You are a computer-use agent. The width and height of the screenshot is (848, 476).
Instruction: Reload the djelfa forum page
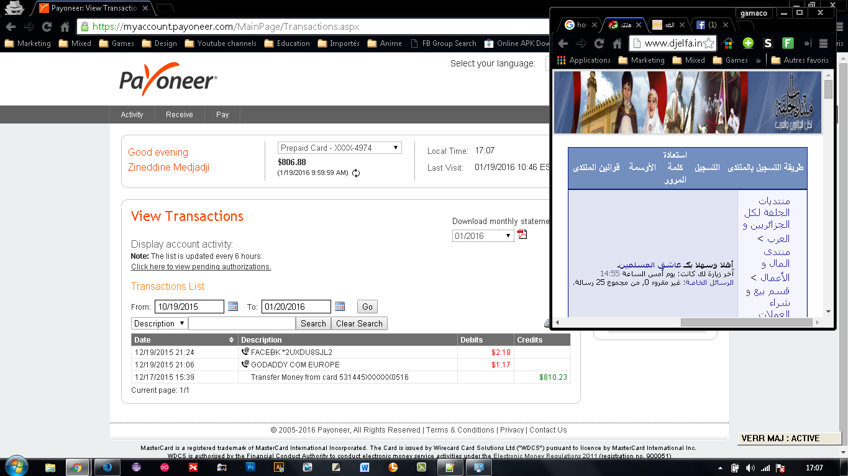599,43
